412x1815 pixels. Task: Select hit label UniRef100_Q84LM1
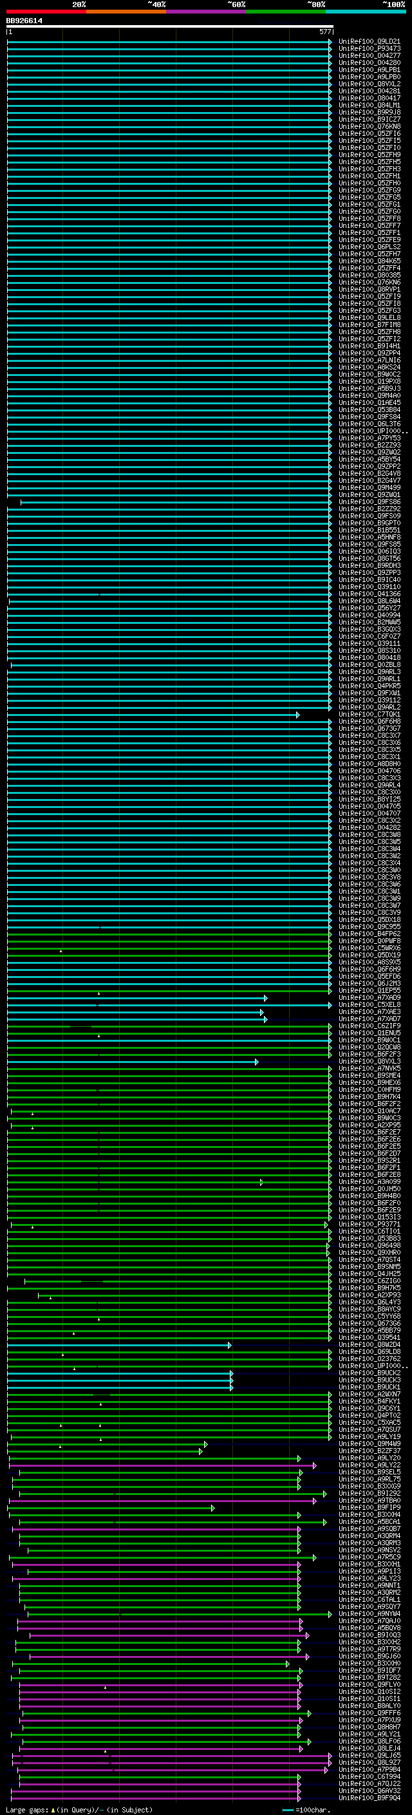coord(370,105)
